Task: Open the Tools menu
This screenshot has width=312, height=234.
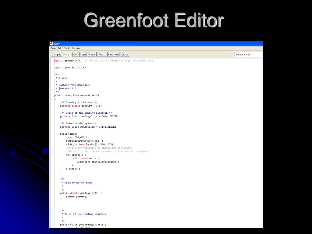Action: [67, 48]
